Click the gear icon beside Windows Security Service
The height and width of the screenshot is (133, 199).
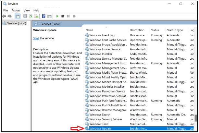click(x=87, y=119)
